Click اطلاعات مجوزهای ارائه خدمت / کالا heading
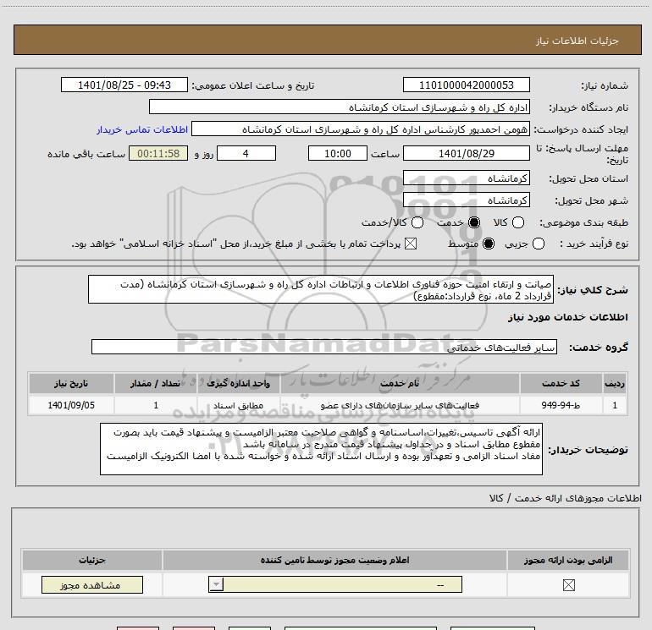The height and width of the screenshot is (630, 652). [x=565, y=497]
